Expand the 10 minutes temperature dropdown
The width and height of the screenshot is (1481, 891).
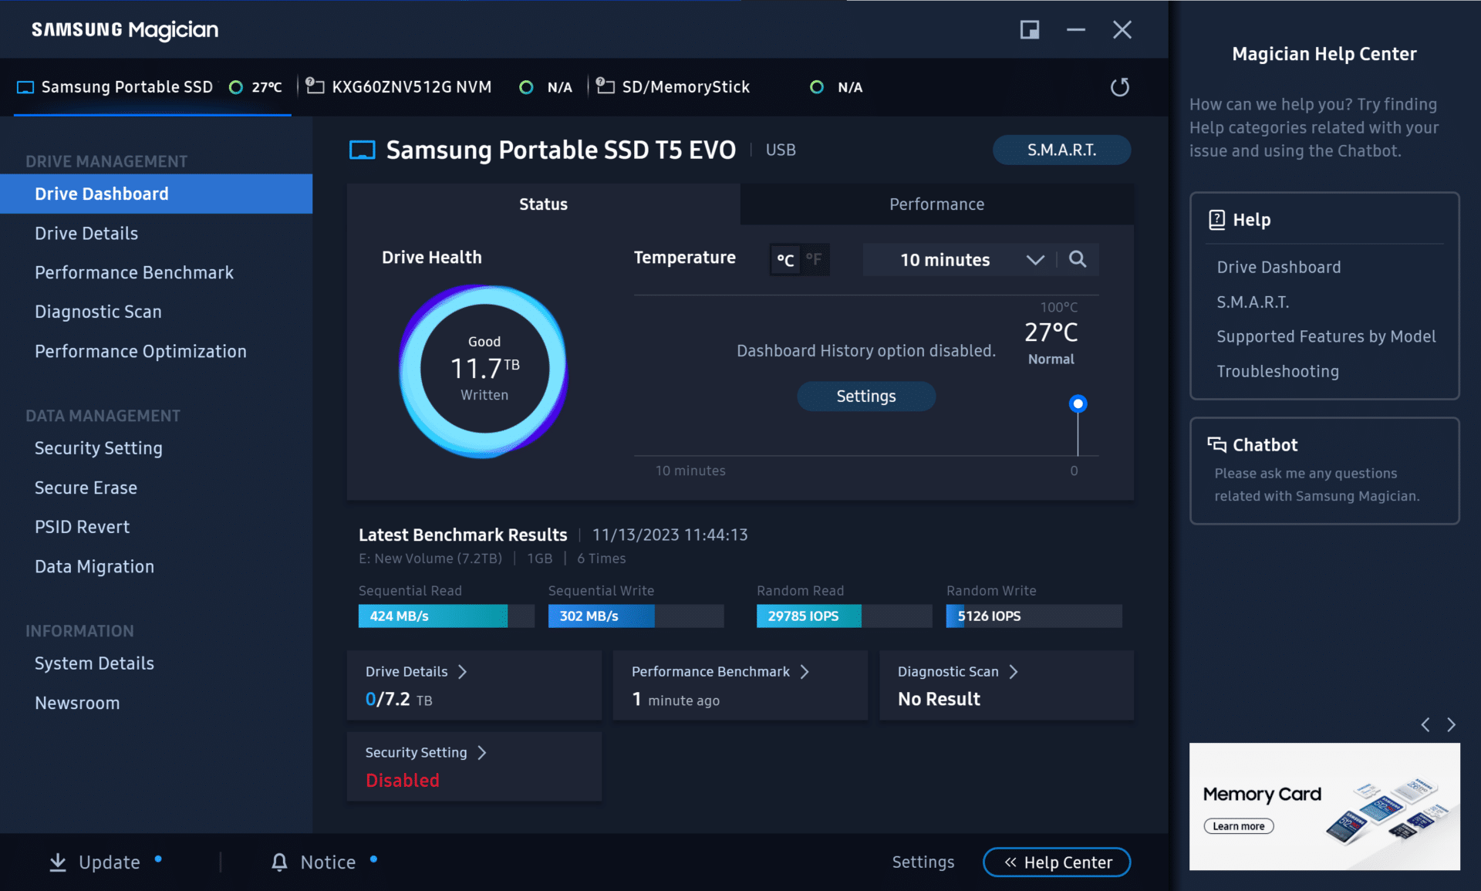(x=1033, y=258)
